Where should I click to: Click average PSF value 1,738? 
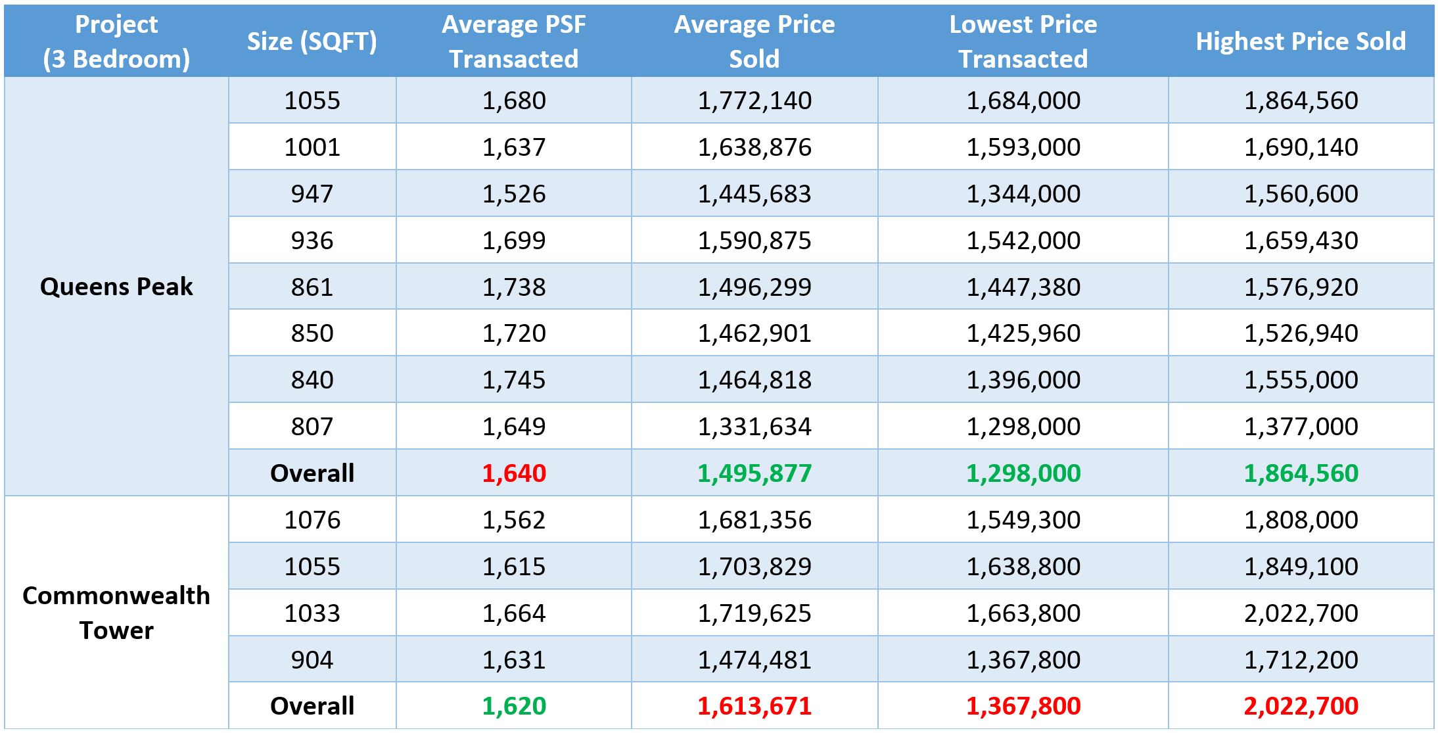[514, 287]
